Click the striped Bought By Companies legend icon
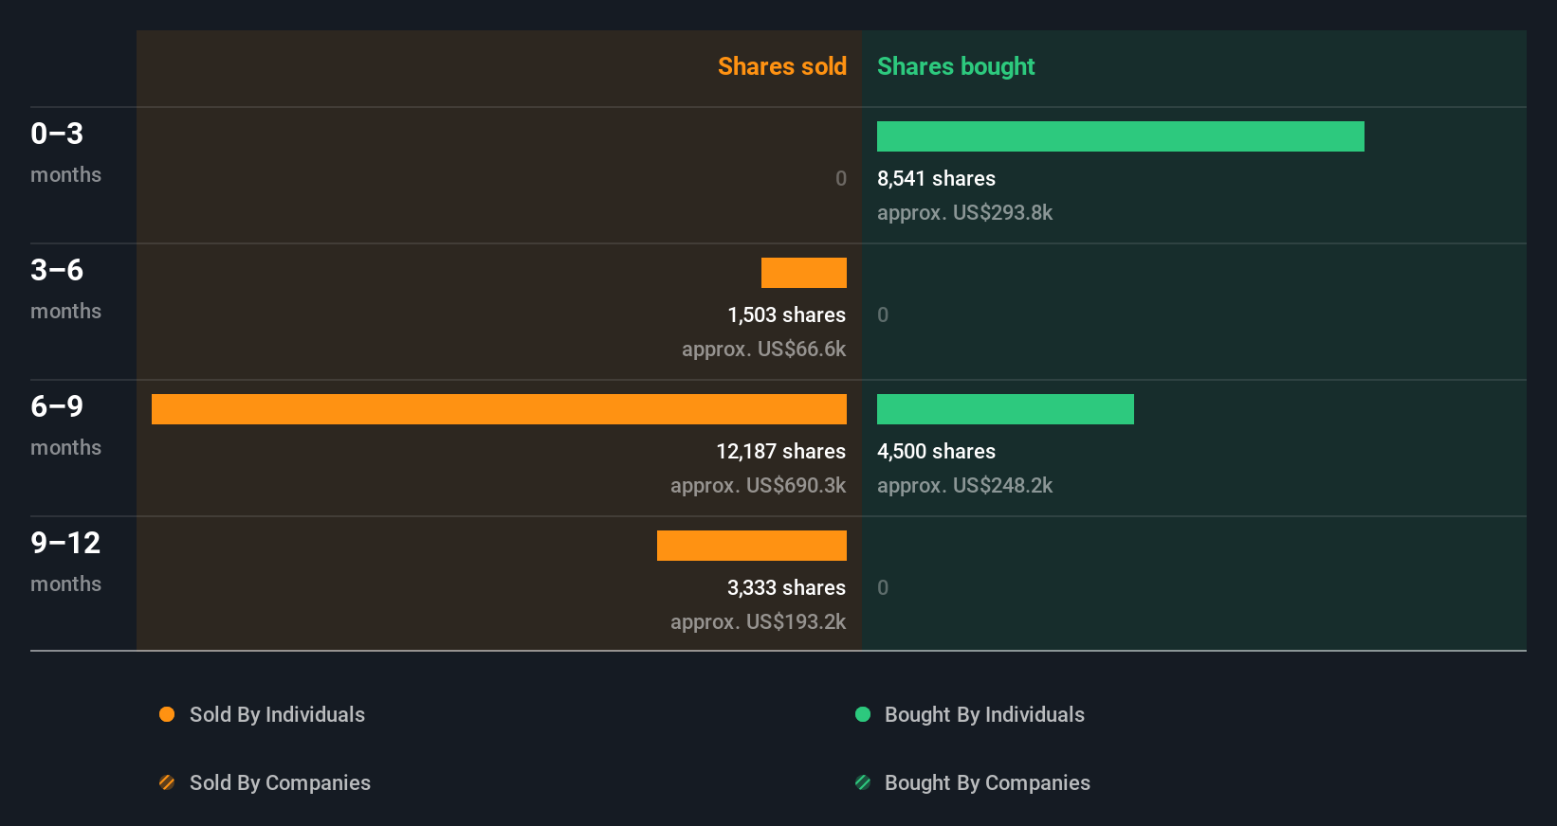This screenshot has width=1557, height=826. (x=863, y=782)
